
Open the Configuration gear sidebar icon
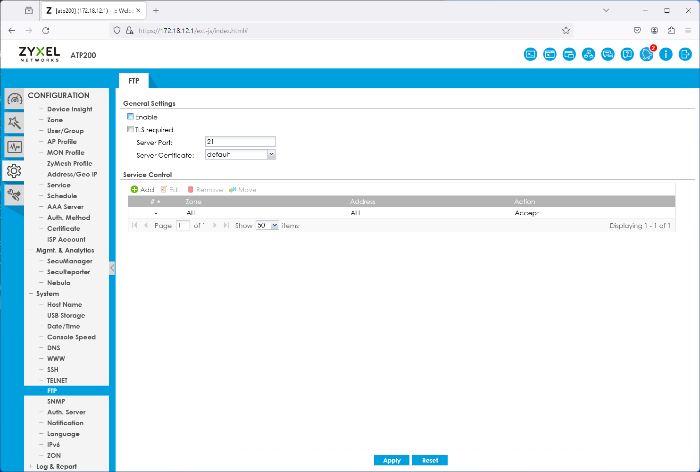point(14,171)
